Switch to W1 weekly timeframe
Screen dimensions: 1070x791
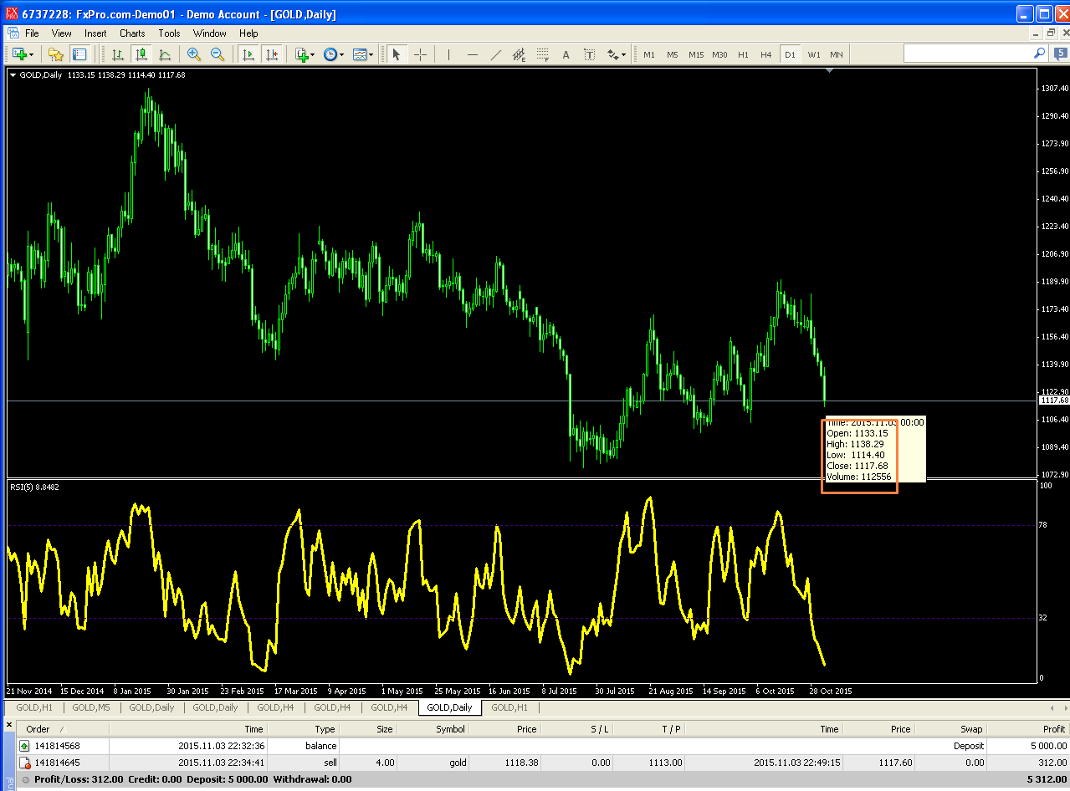[x=814, y=54]
